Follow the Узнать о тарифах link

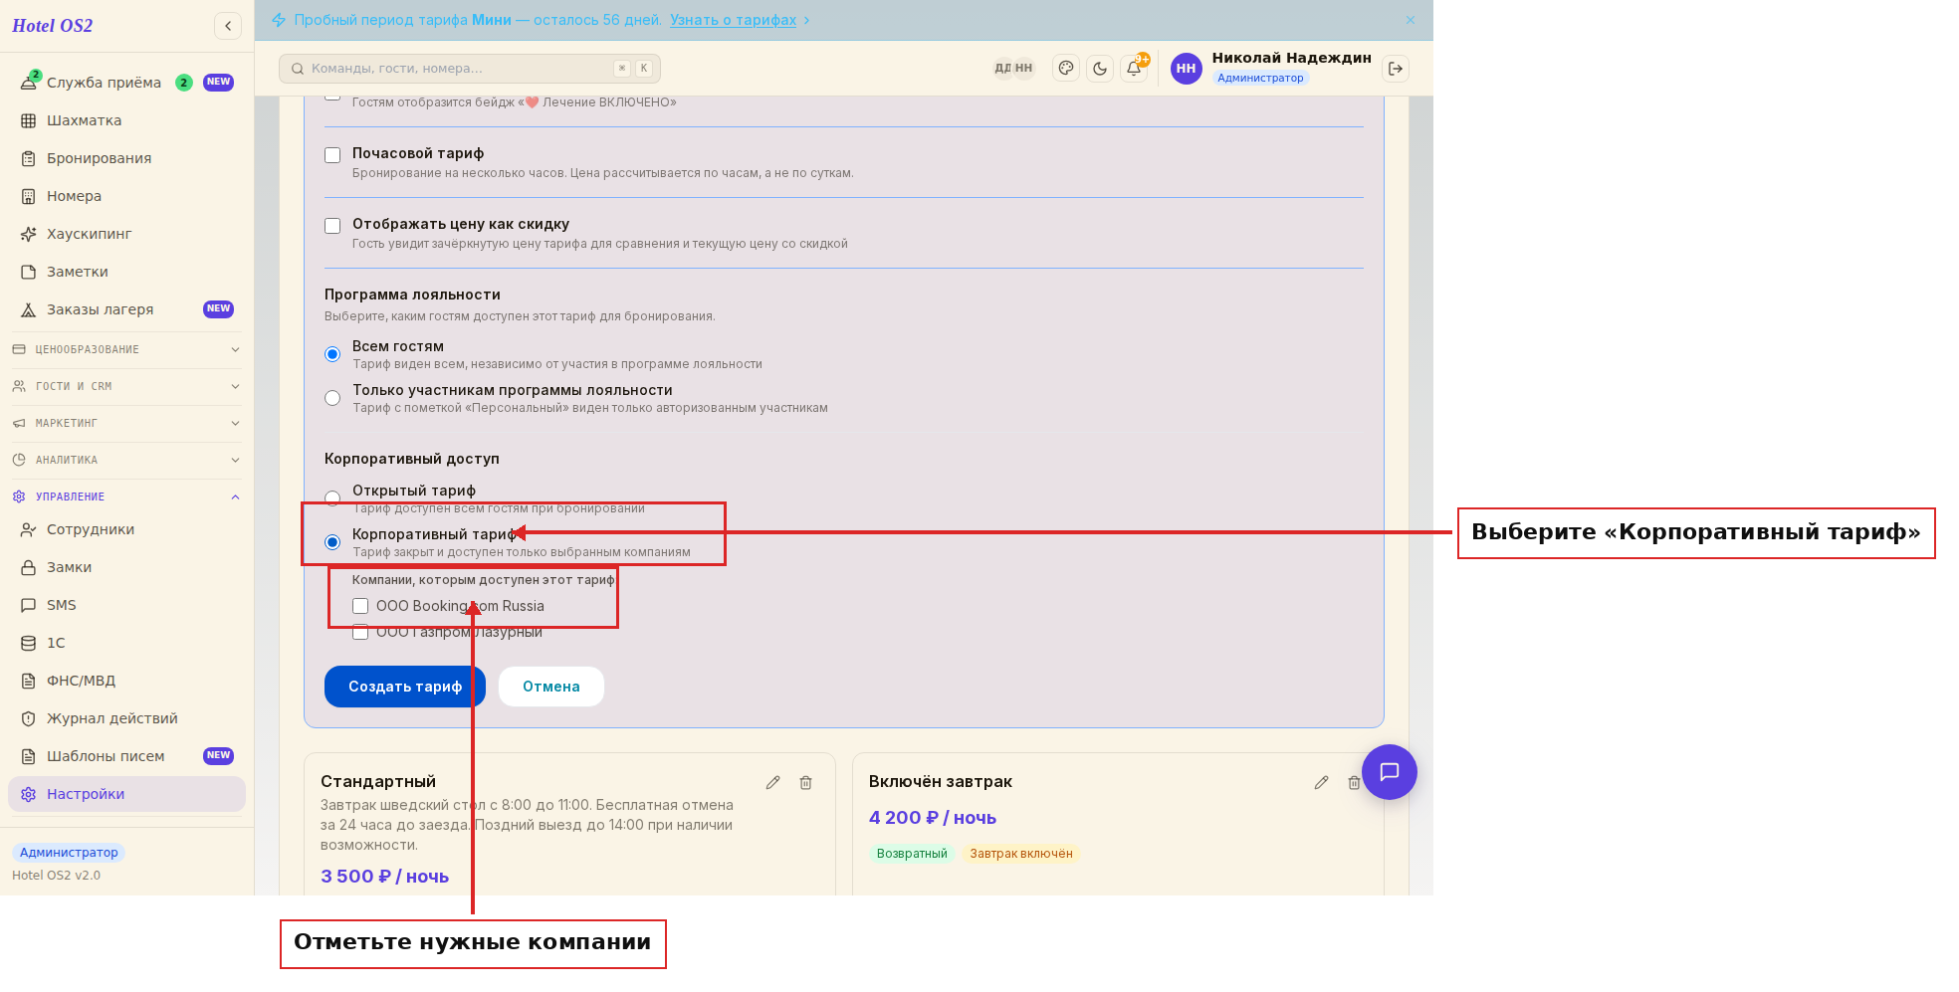[x=733, y=20]
